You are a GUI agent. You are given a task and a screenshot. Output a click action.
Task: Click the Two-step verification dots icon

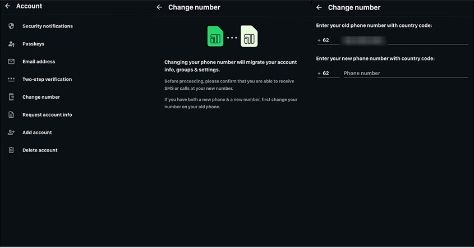pyautogui.click(x=11, y=80)
